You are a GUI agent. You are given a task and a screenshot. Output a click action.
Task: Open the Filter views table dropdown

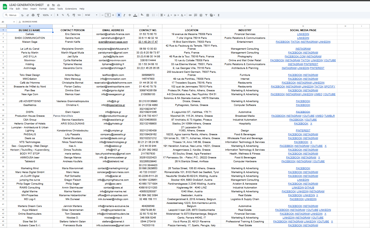212,15
